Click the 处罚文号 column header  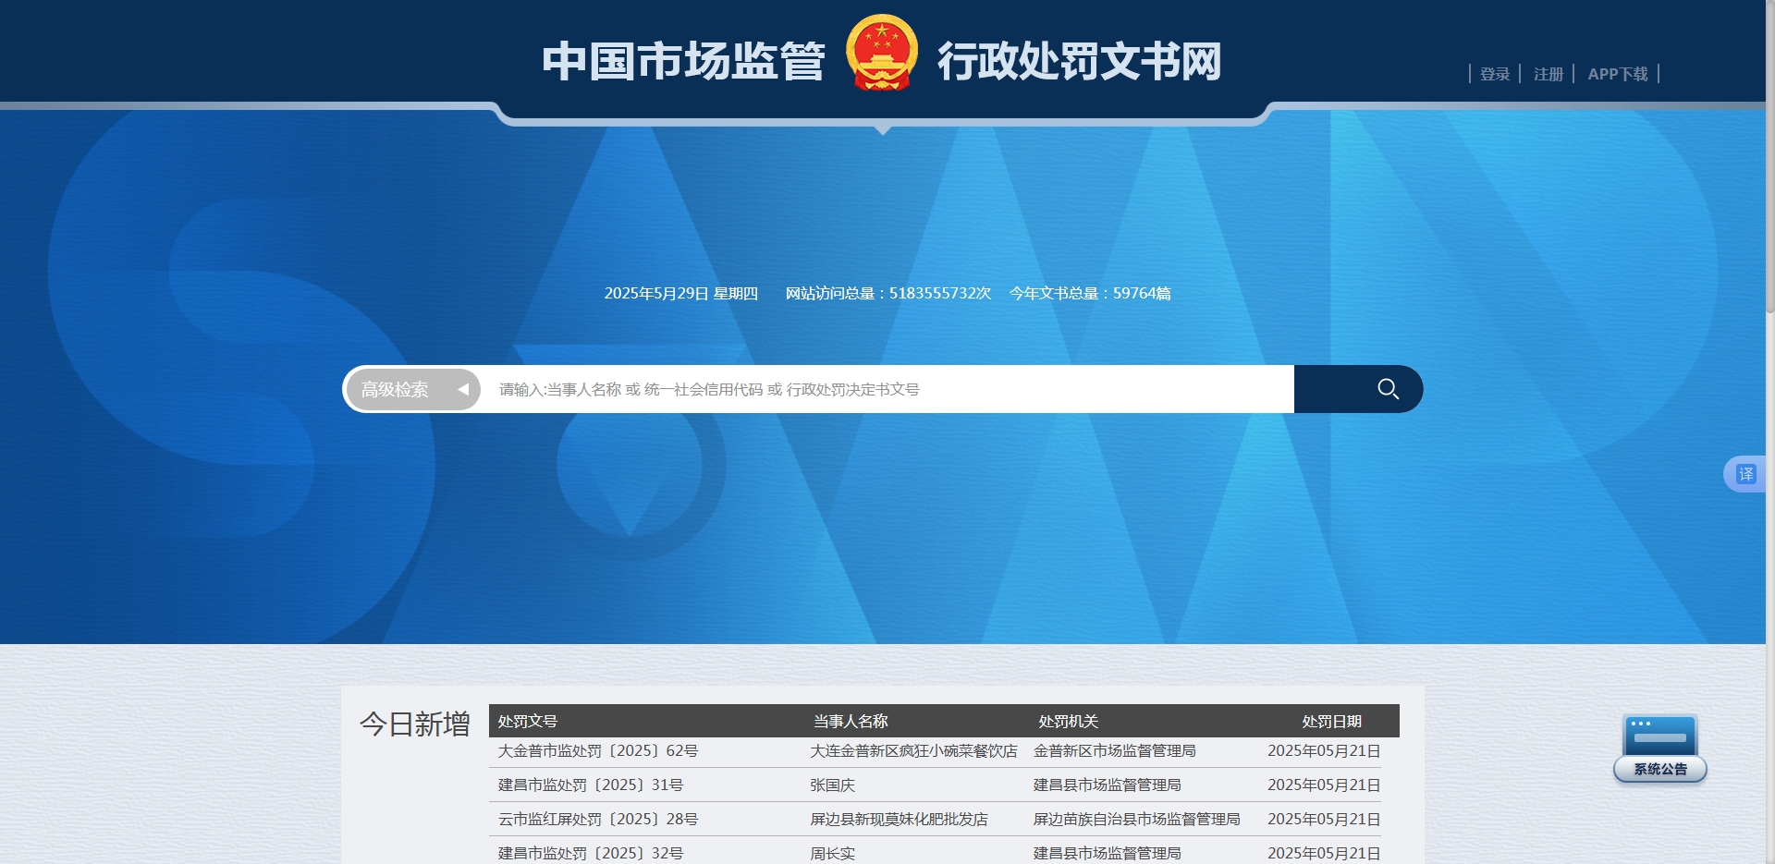(528, 722)
